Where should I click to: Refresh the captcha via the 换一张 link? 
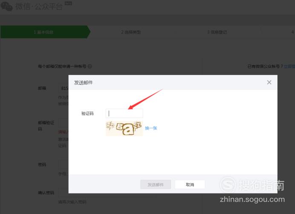151,128
